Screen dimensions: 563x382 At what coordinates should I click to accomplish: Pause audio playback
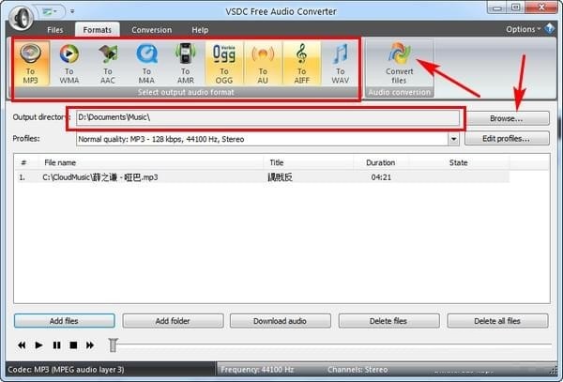[x=56, y=345]
